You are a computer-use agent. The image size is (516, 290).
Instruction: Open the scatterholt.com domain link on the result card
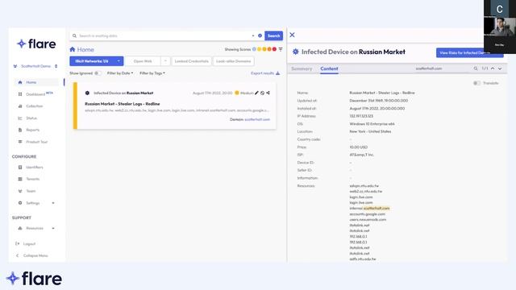pos(257,119)
